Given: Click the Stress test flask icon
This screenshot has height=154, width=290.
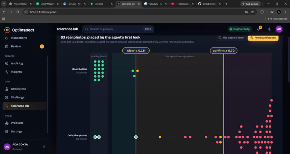Looking at the screenshot, I should pos(7,89).
